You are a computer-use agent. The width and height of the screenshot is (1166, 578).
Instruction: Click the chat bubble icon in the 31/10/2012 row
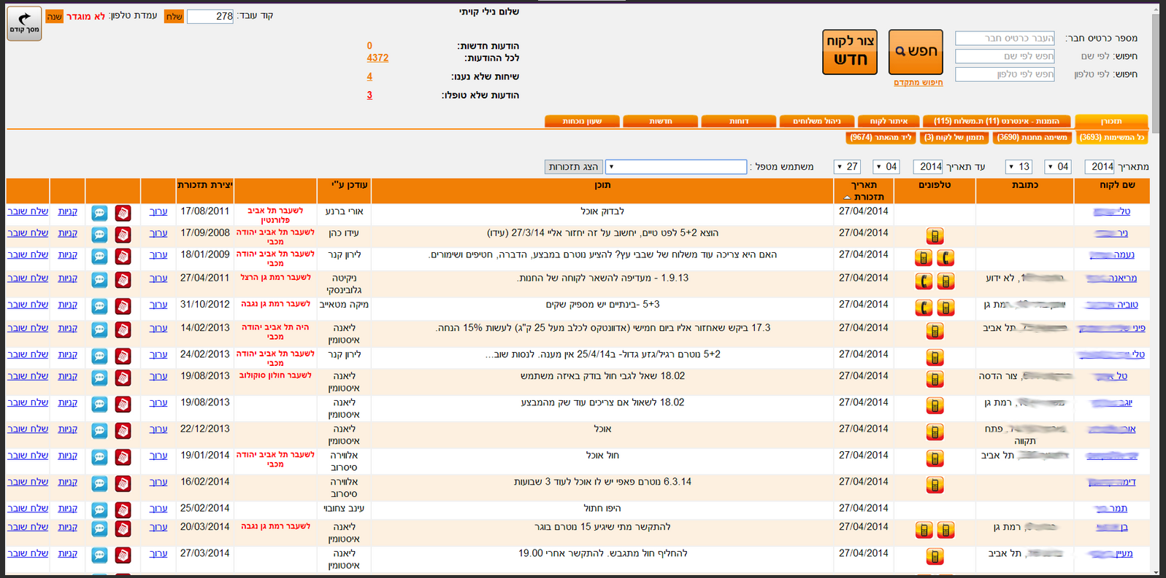[99, 306]
